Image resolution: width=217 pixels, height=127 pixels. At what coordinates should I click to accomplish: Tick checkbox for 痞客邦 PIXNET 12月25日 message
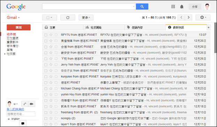click(x=46, y=83)
